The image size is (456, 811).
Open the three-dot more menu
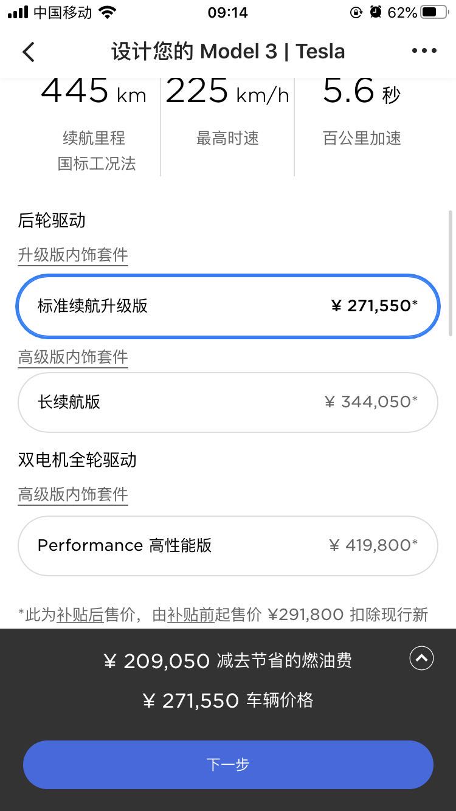point(424,51)
